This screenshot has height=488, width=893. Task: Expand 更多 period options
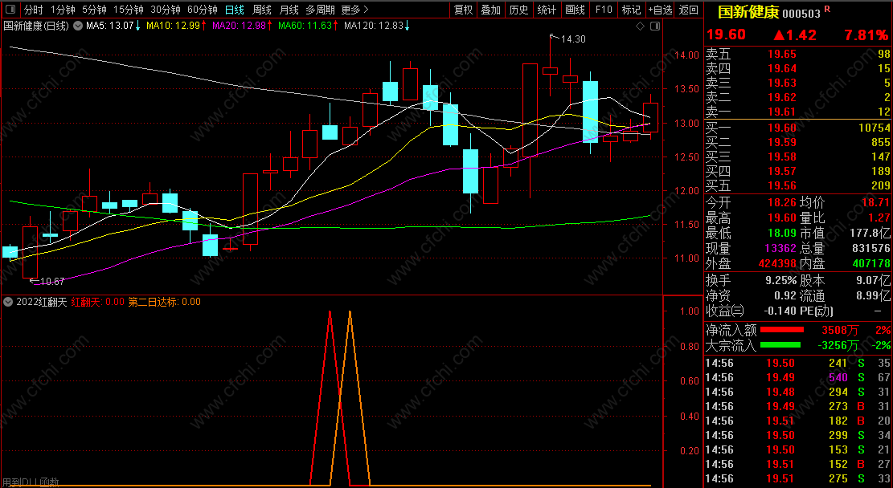point(354,10)
